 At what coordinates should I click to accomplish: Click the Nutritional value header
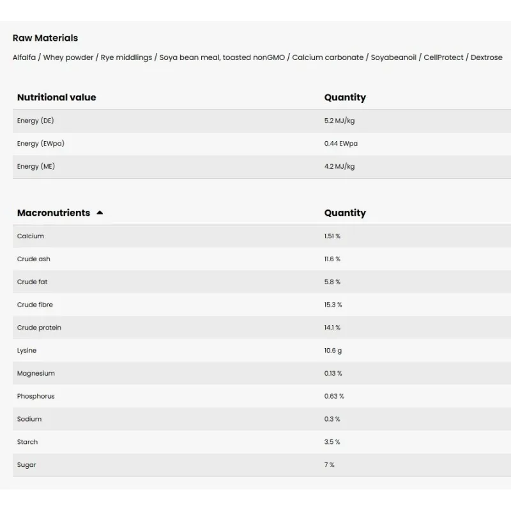(x=56, y=97)
